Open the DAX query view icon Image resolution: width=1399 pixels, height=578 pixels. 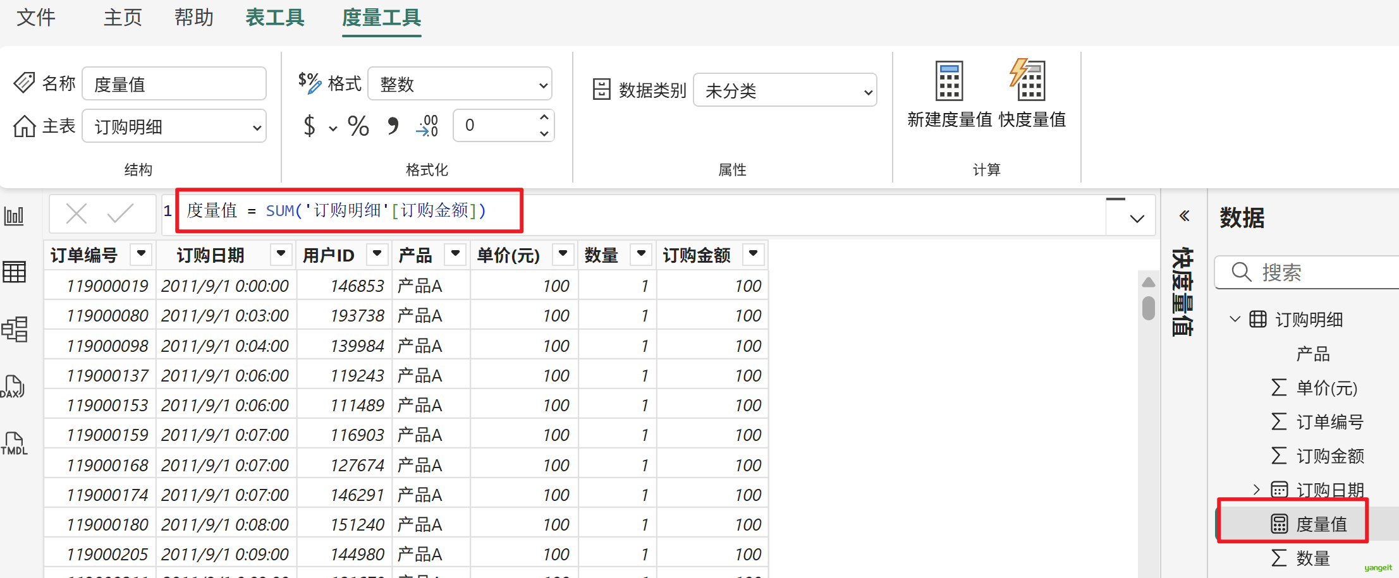click(x=14, y=387)
